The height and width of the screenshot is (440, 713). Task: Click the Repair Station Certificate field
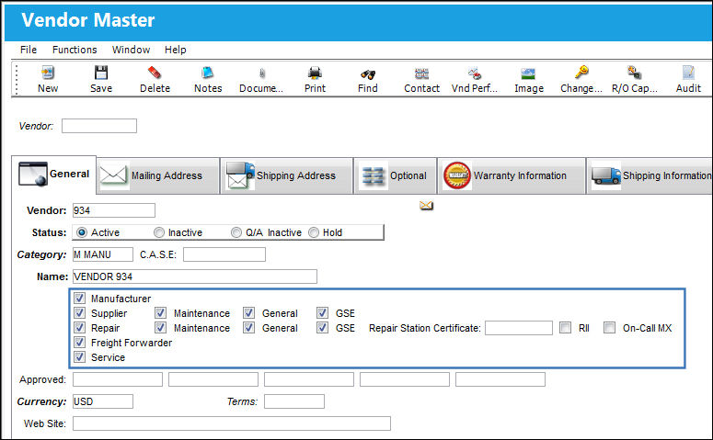point(519,328)
